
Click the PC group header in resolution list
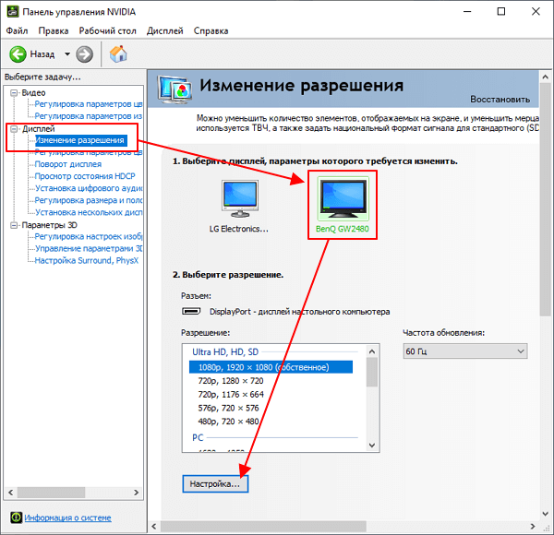pyautogui.click(x=198, y=437)
